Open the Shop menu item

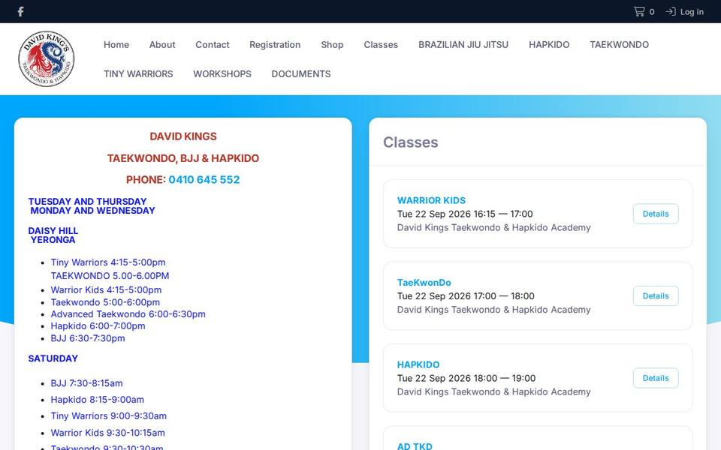pos(332,44)
